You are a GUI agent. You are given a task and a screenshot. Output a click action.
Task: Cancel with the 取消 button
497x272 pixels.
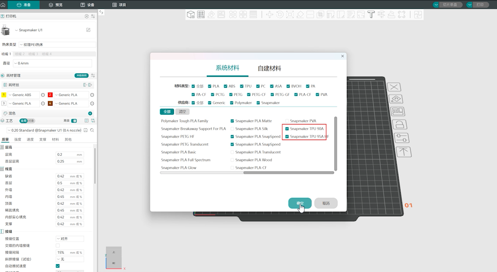point(326,203)
